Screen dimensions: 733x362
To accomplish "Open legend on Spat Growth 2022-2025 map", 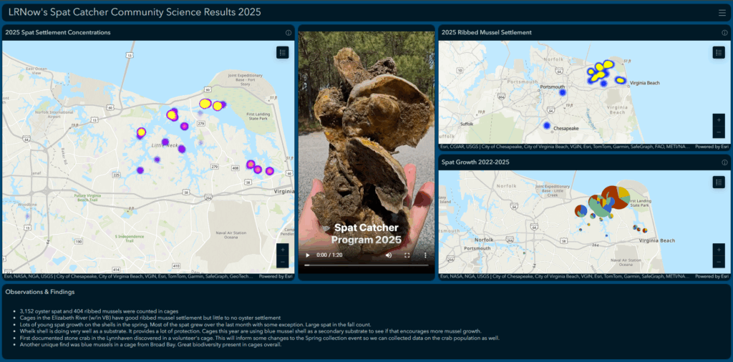I will [x=719, y=182].
